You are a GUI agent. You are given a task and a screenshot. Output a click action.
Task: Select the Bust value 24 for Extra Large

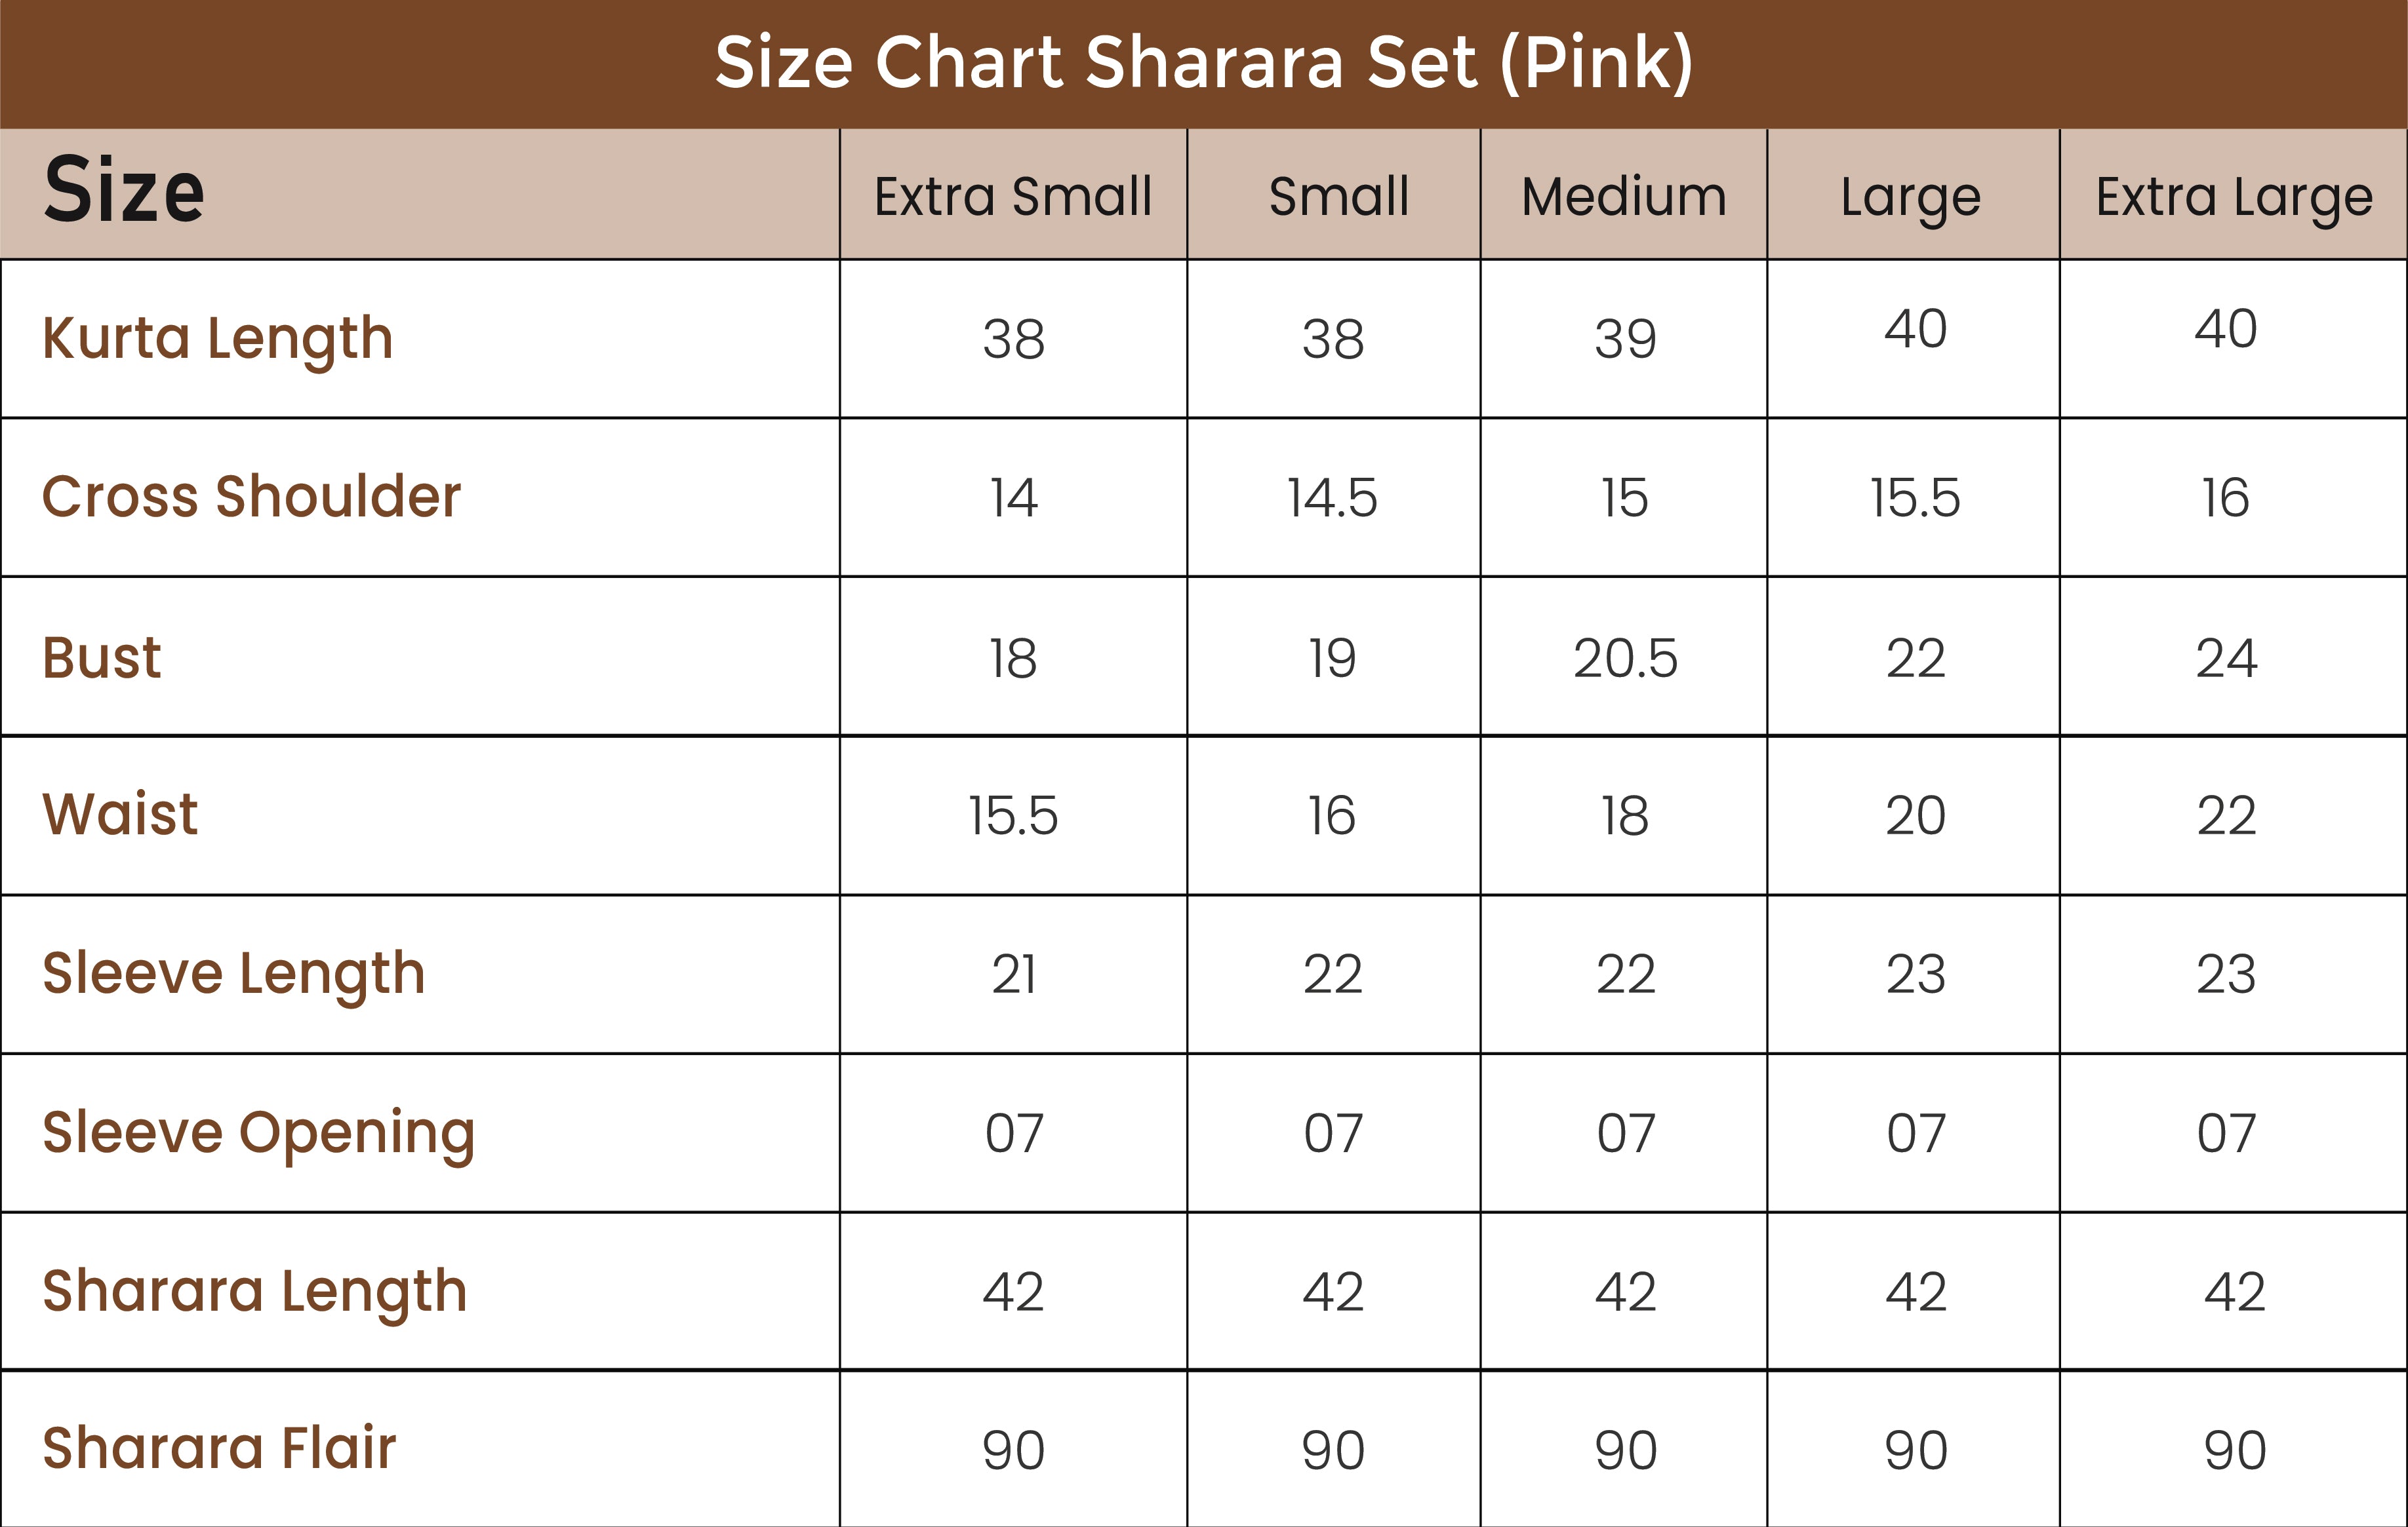(x=2226, y=659)
